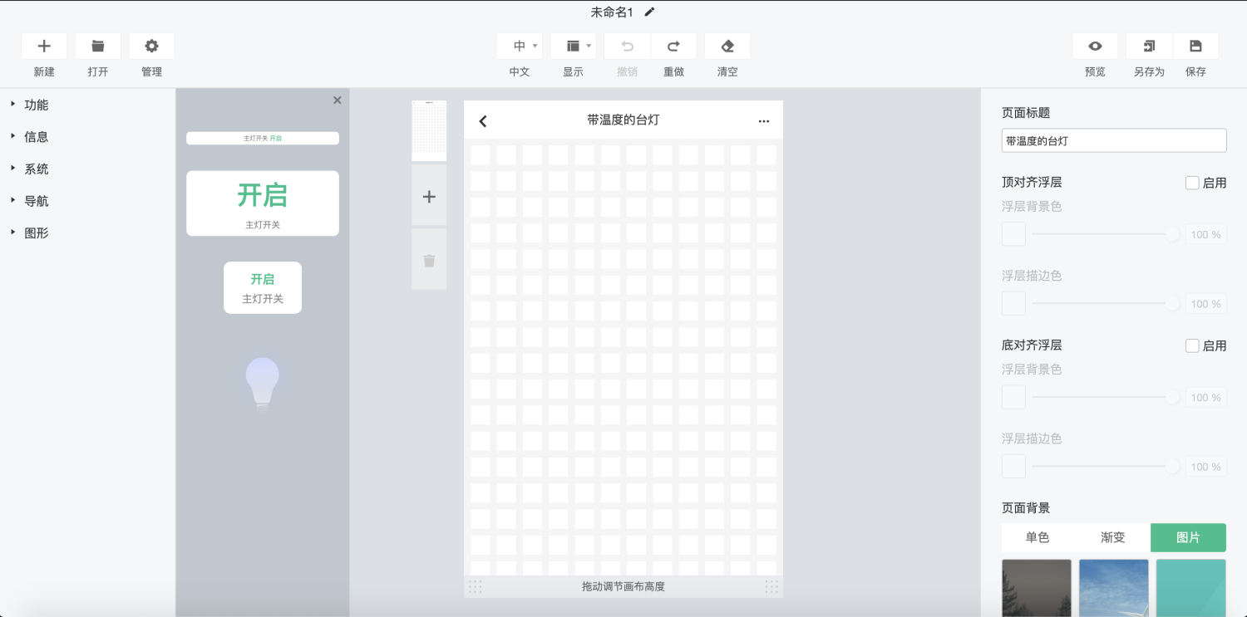Image resolution: width=1247 pixels, height=617 pixels.
Task: Click the 带温度的台灯 canvas title
Action: 623,120
